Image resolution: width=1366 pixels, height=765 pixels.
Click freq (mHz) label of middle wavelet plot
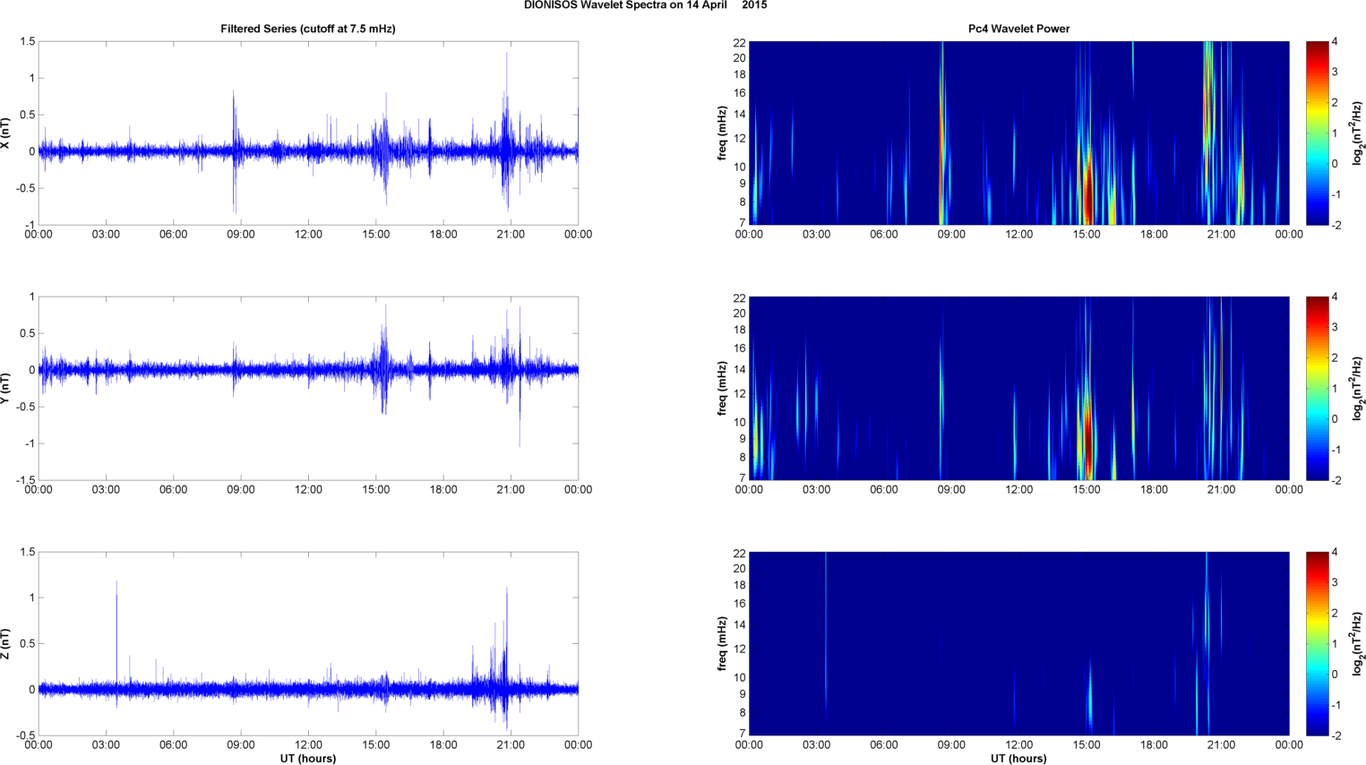[722, 388]
